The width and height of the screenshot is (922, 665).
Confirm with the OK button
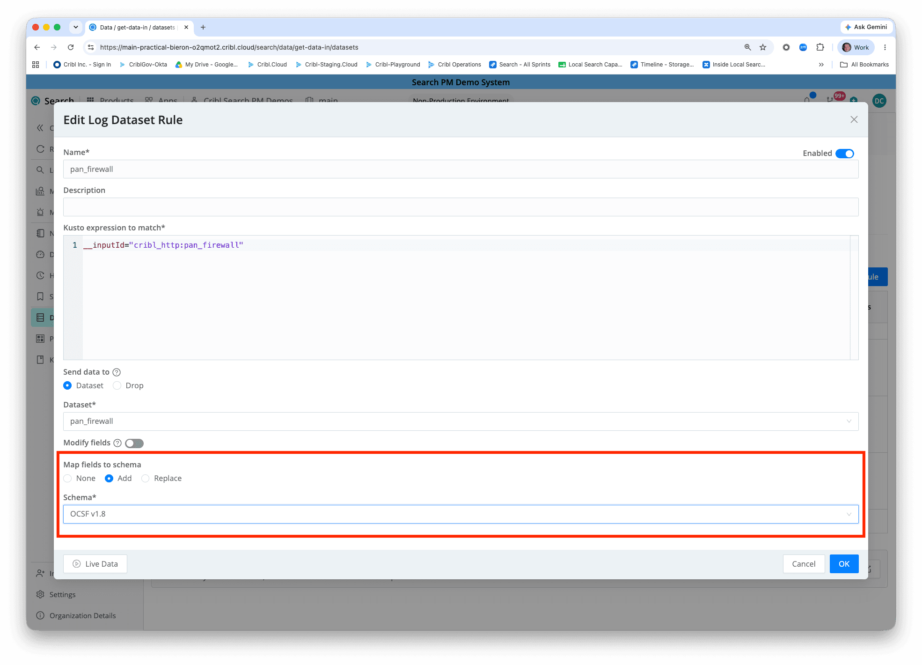click(844, 564)
